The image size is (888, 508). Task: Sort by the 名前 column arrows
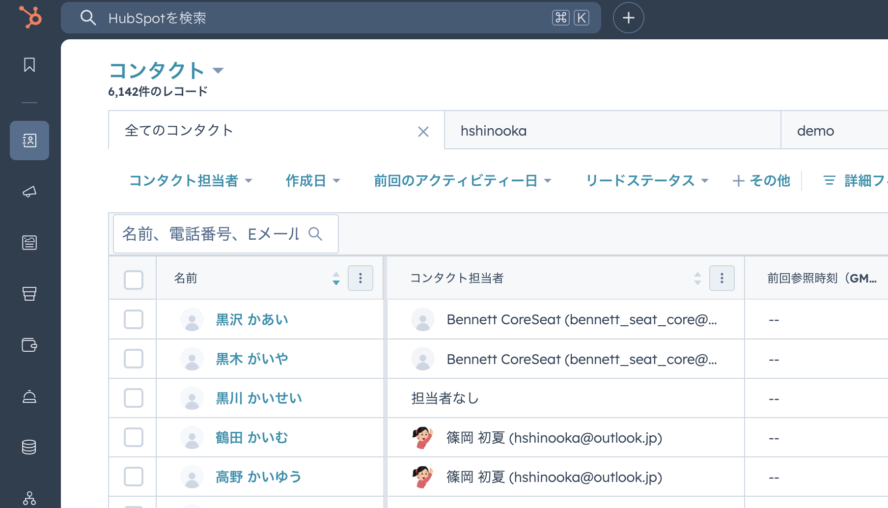coord(336,279)
